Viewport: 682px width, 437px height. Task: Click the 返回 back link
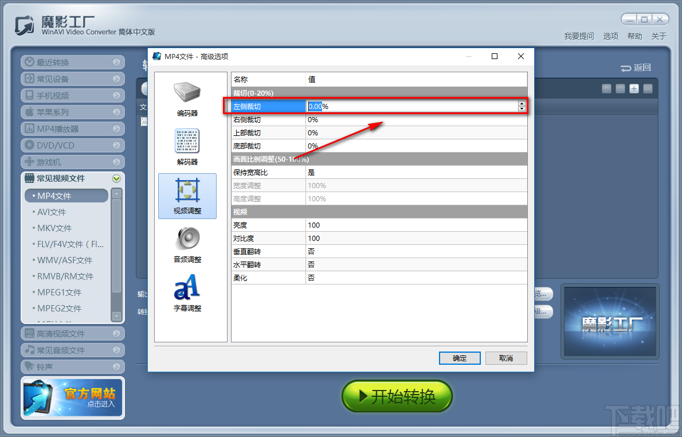pyautogui.click(x=636, y=68)
